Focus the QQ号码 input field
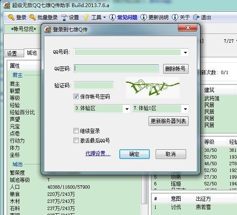237x215 pixels. pos(128,52)
